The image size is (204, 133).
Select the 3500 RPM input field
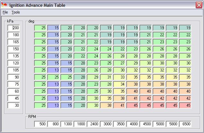coord(119,124)
